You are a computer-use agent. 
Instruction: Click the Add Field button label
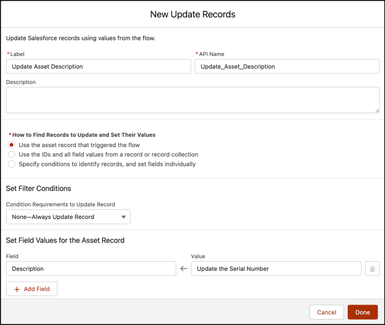[x=37, y=289]
